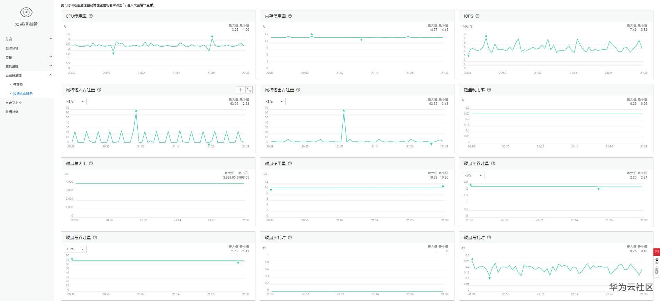
Task: Click the question mark next to 硬盘读吞吐量
Action: 493,164
